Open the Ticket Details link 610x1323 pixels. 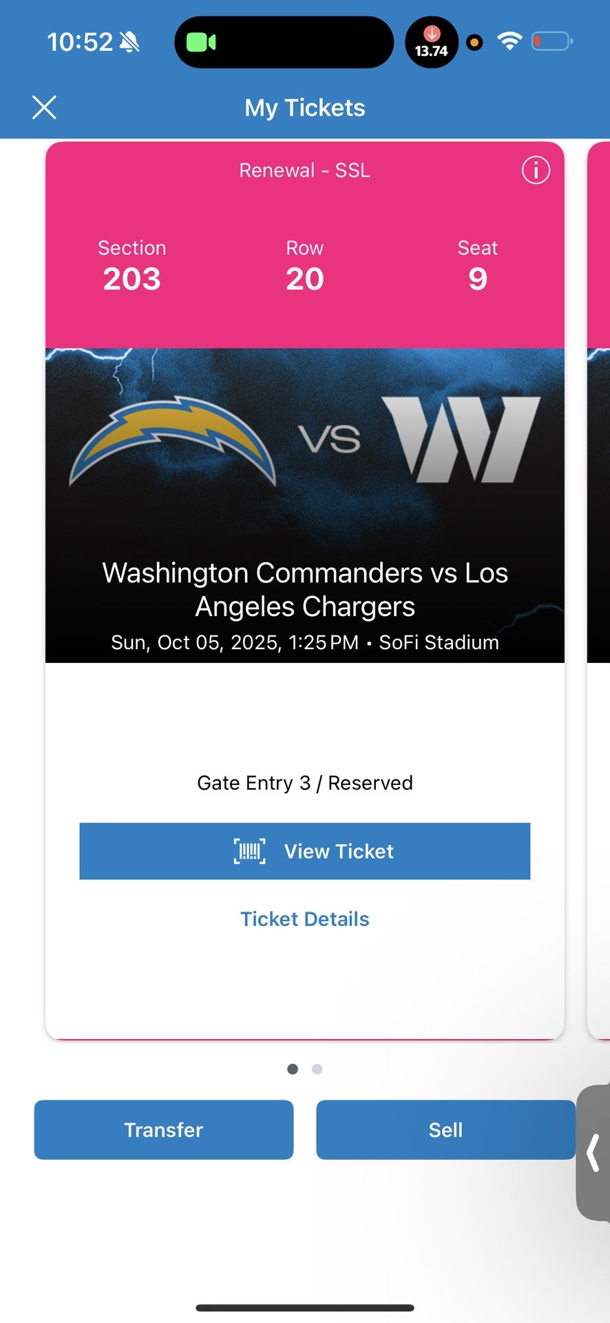click(304, 919)
